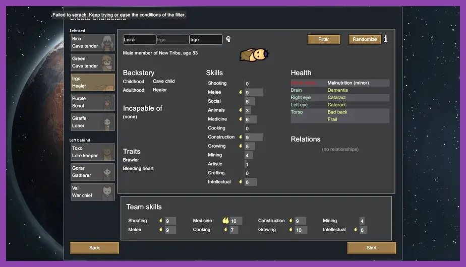This screenshot has width=466, height=267.
Task: Select left-behind Gorar Gatherer
Action: (93, 172)
